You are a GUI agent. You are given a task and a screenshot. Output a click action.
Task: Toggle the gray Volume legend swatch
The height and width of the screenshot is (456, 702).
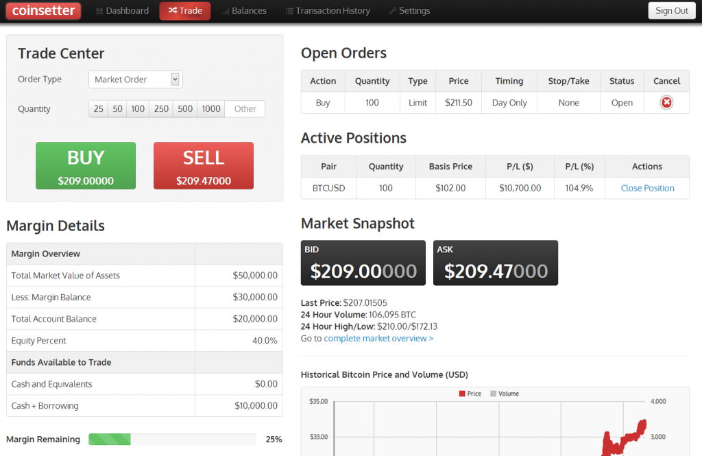tap(492, 394)
